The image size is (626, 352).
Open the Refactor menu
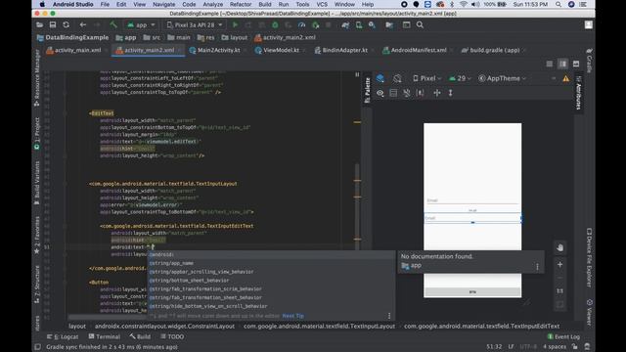(241, 4)
